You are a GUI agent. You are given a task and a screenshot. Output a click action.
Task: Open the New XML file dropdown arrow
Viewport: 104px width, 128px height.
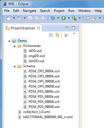25,18
